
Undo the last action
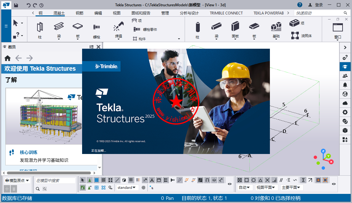(29, 5)
